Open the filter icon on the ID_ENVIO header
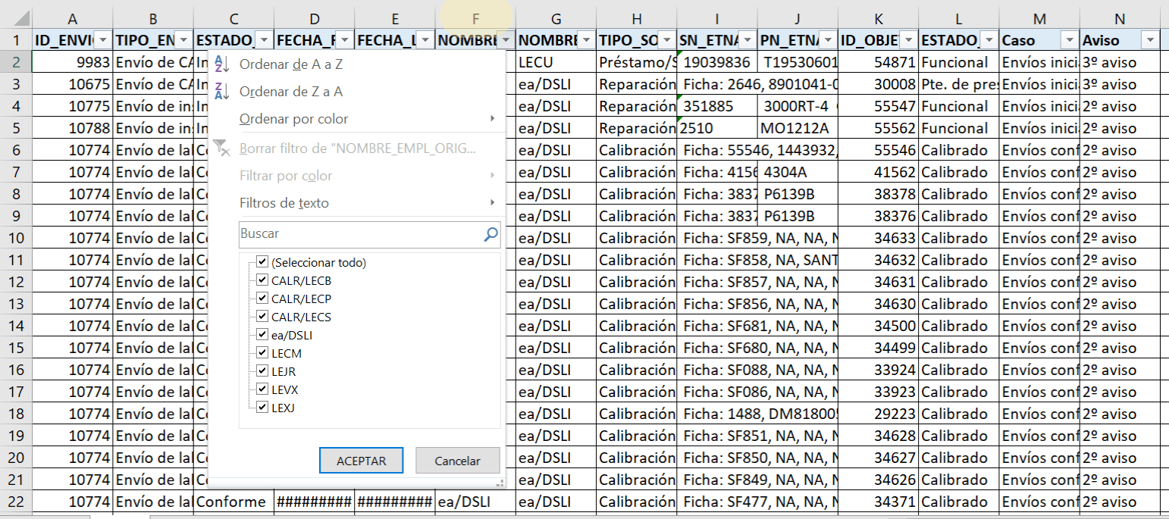The width and height of the screenshot is (1169, 519). tap(102, 40)
